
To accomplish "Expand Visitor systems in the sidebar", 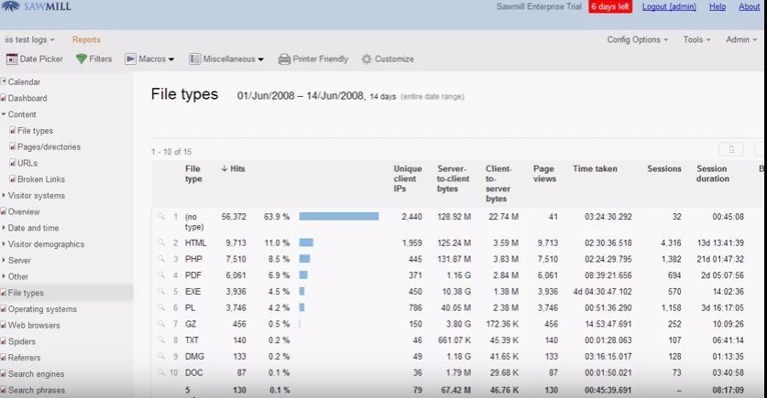I will point(37,196).
